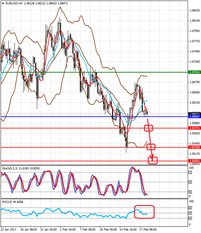Click the 14 Feb 16:00 time label

[x=128, y=230]
